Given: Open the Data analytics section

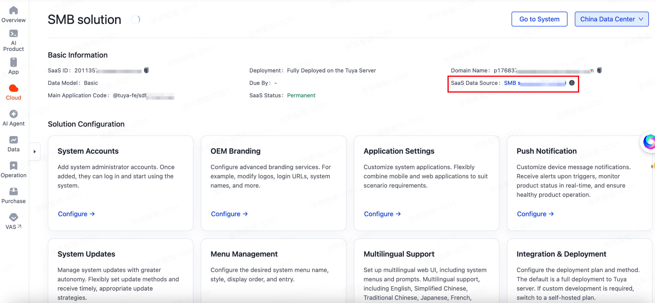Looking at the screenshot, I should coord(13,140).
